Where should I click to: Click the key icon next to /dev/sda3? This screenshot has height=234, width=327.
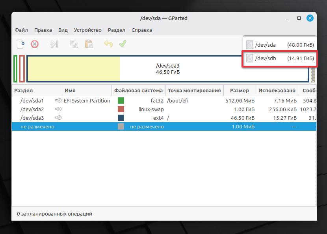[x=58, y=118]
